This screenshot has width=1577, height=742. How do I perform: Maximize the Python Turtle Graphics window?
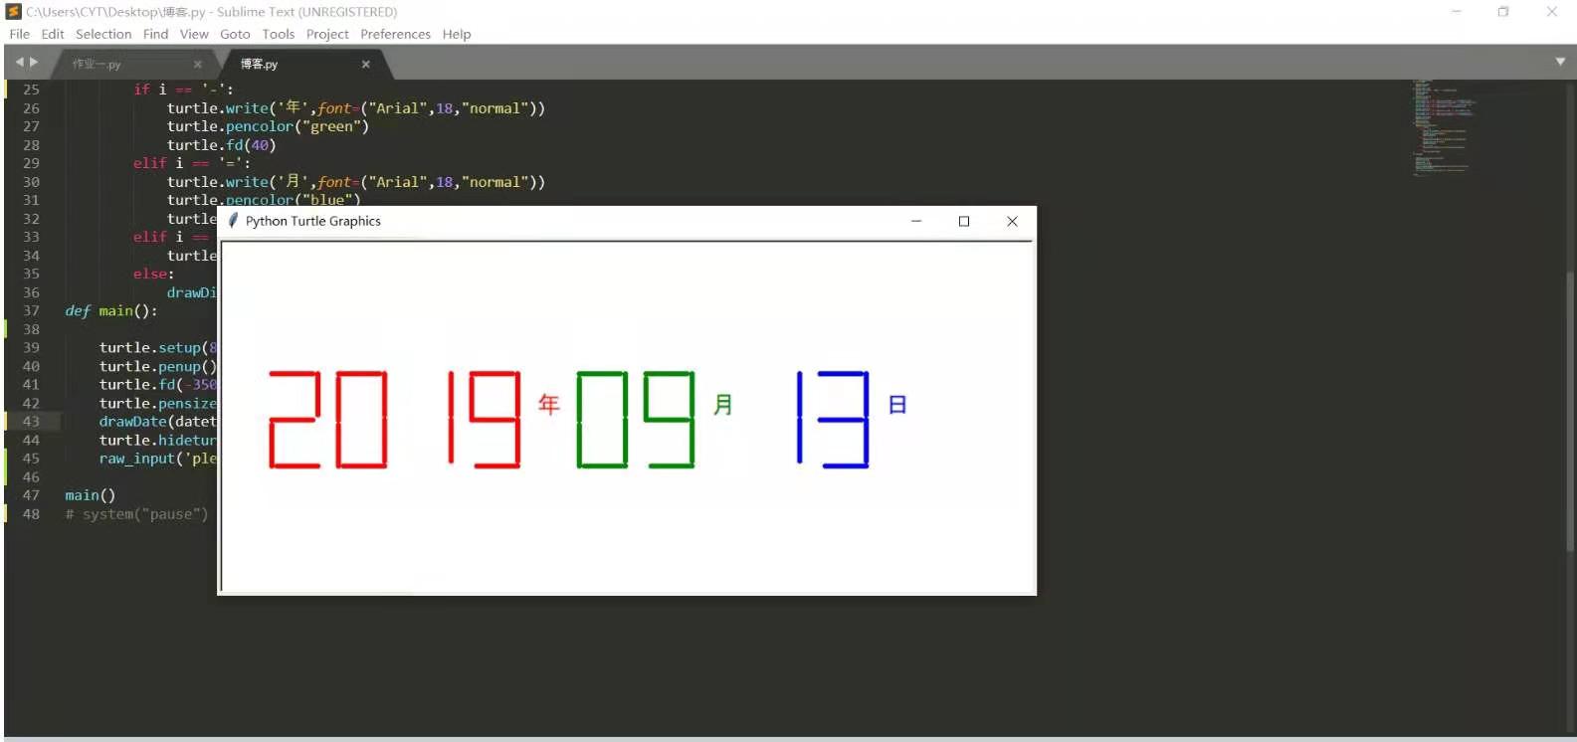pos(964,221)
